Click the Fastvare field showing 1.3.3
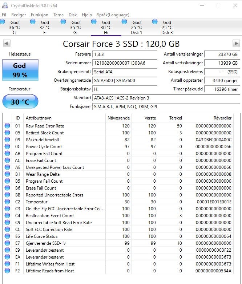242x284 pixels. pyautogui.click(x=125, y=54)
